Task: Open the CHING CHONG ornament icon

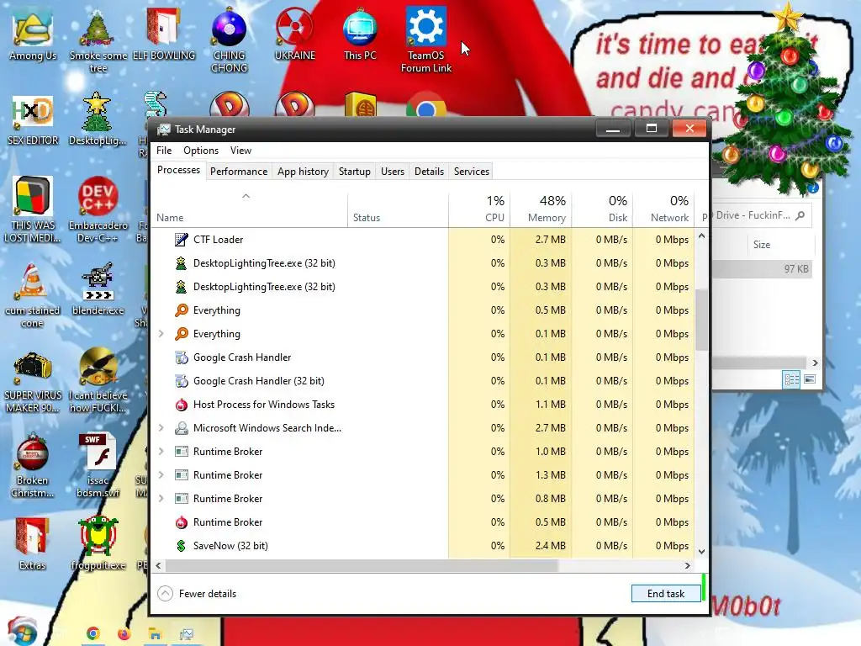Action: click(229, 40)
